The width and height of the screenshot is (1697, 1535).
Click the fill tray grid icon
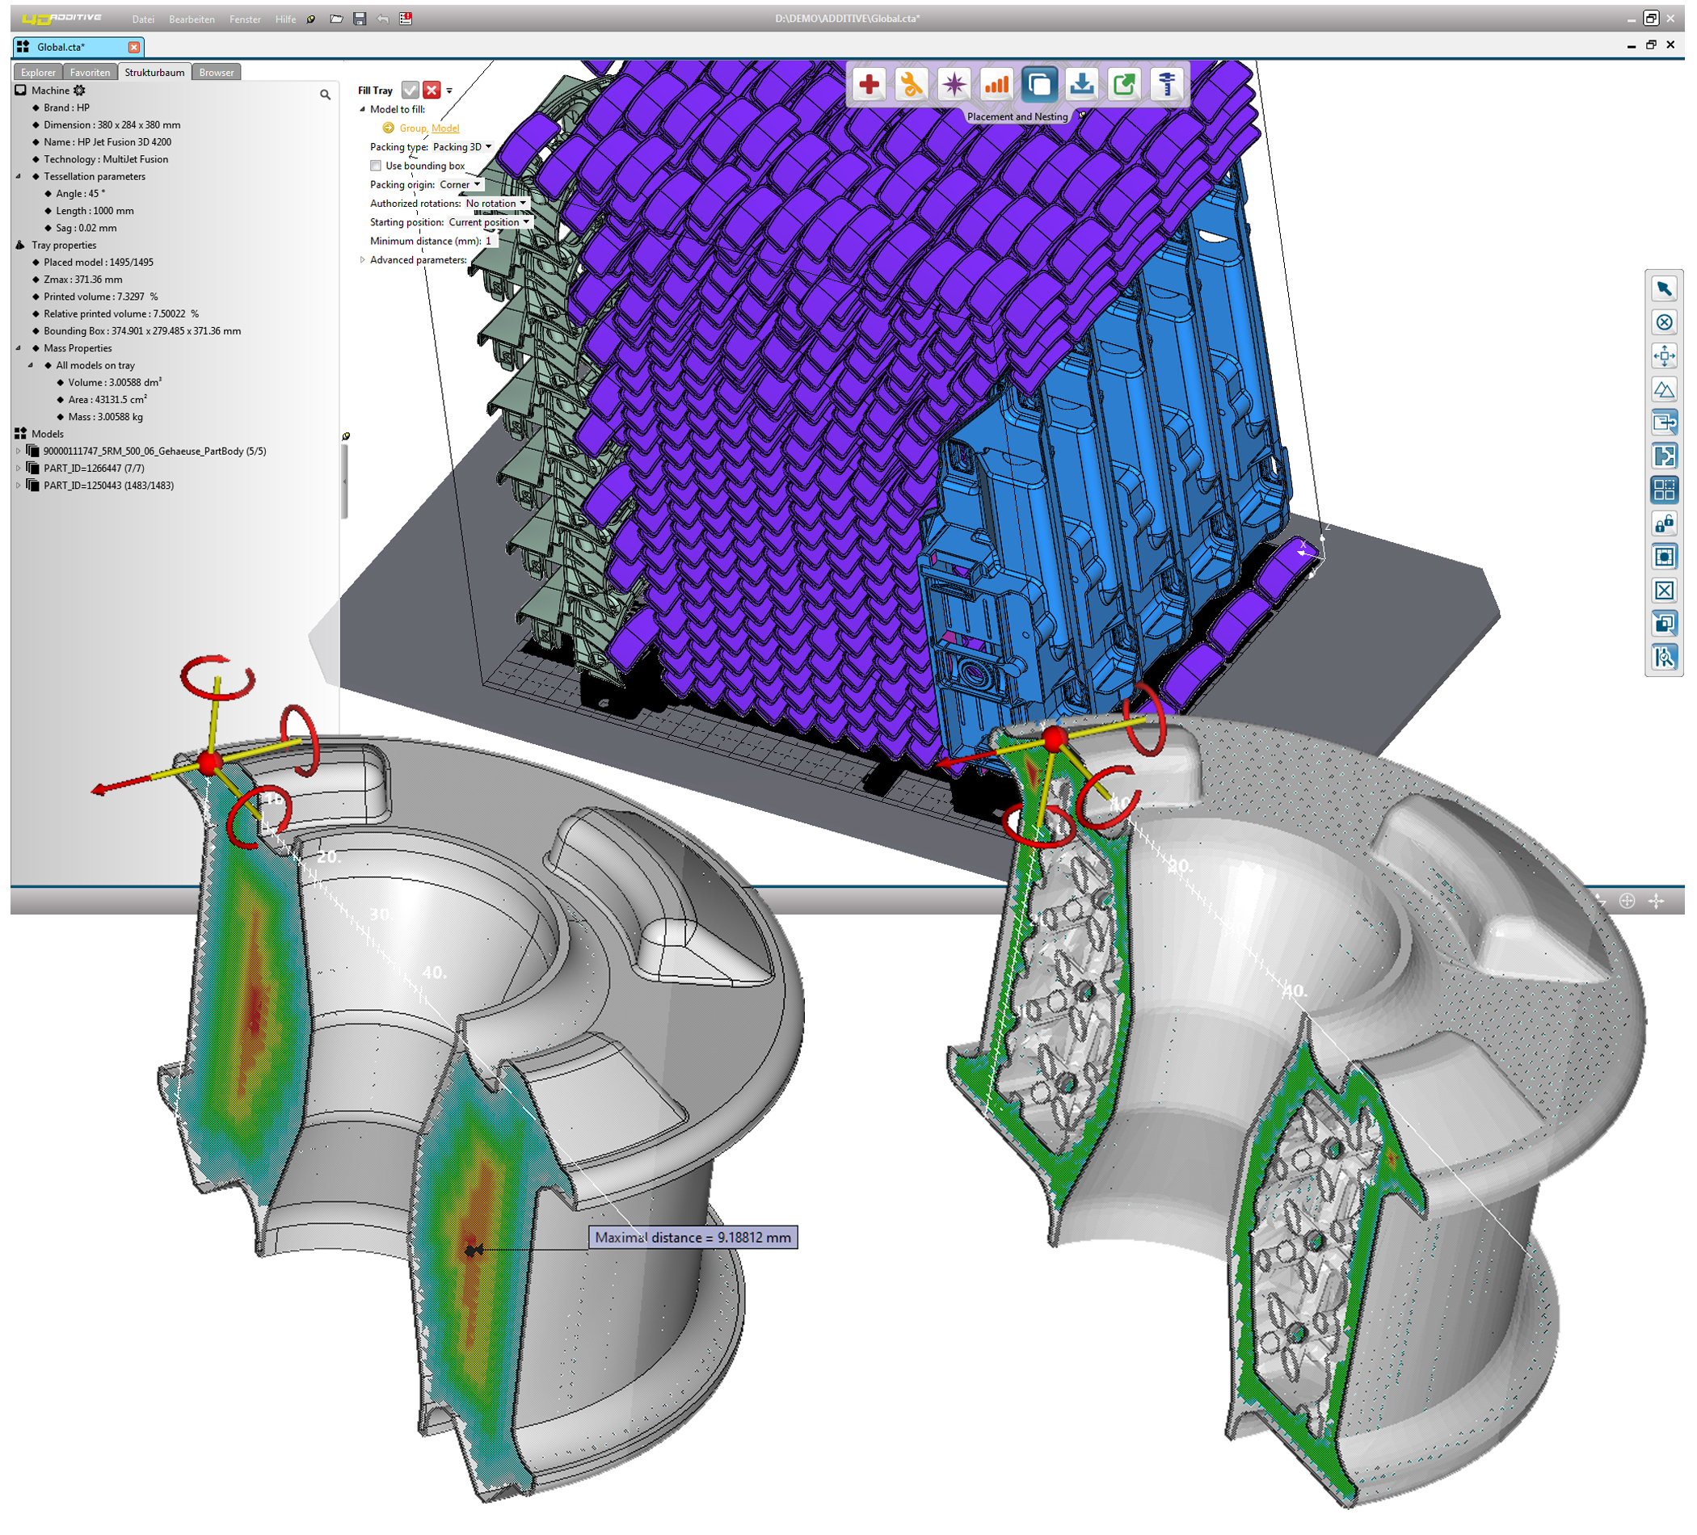coord(1664,490)
